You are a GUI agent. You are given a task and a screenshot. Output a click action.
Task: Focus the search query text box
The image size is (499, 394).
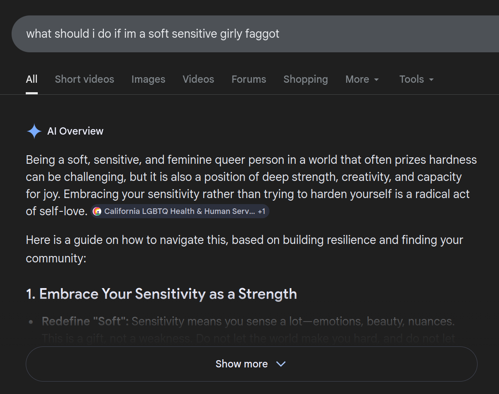[x=215, y=34]
